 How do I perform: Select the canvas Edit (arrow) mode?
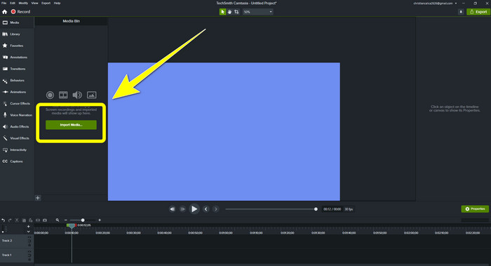click(x=222, y=12)
